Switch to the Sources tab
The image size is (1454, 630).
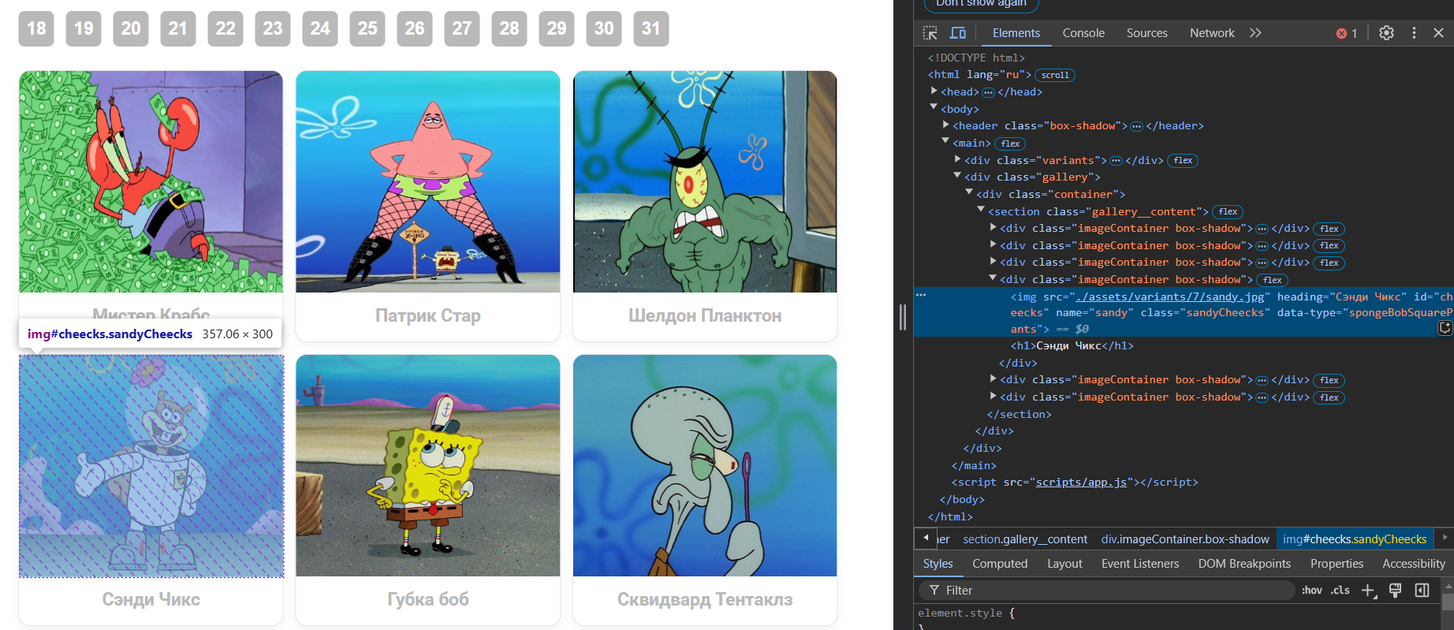click(1147, 33)
